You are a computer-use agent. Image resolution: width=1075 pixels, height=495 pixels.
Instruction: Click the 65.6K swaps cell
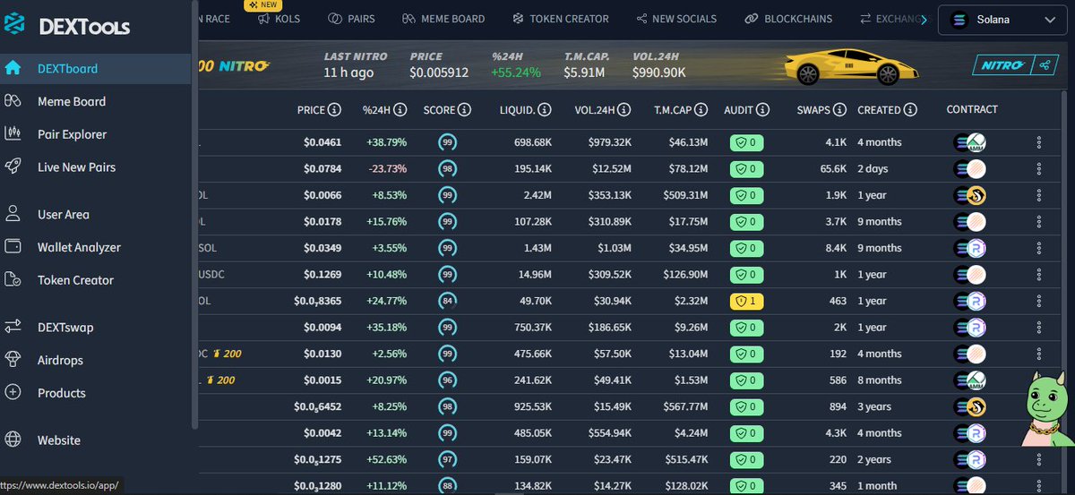click(x=833, y=168)
